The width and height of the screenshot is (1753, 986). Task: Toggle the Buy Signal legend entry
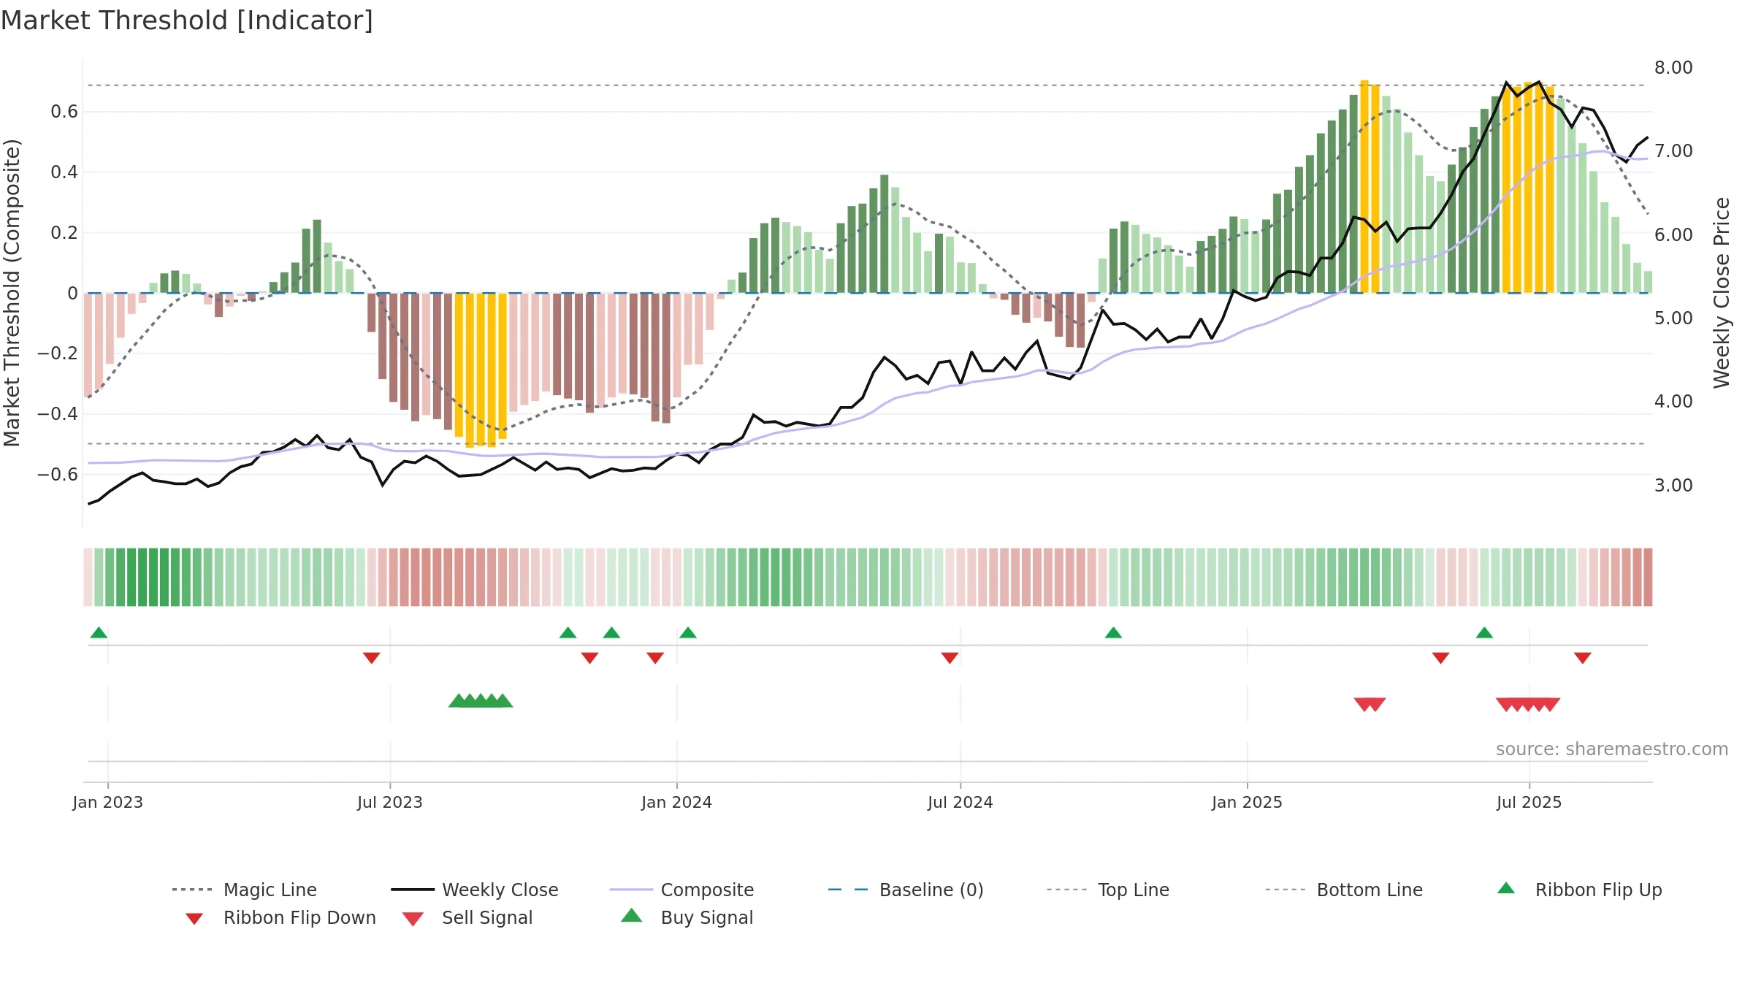click(687, 917)
